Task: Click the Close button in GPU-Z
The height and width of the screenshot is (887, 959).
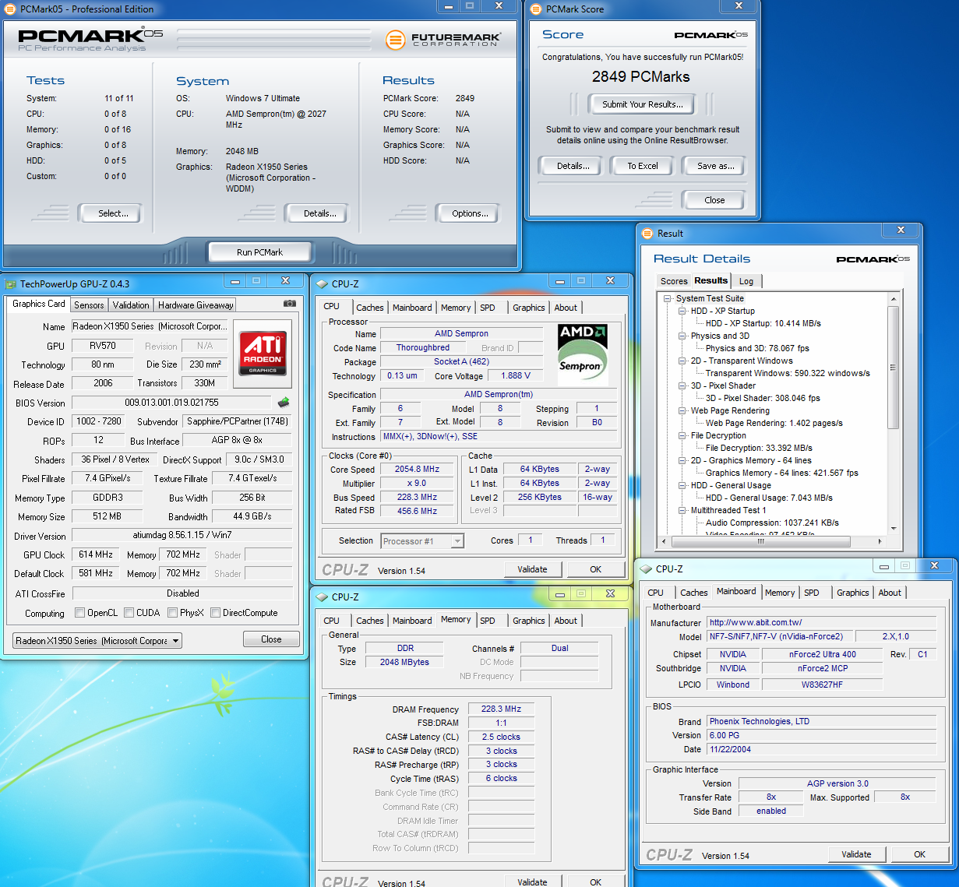Action: [x=271, y=639]
